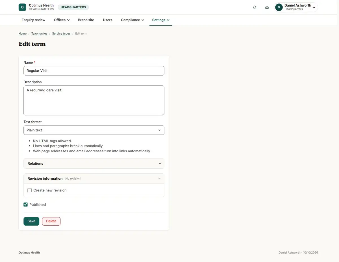Click the Headquarters badge pill

point(73,7)
